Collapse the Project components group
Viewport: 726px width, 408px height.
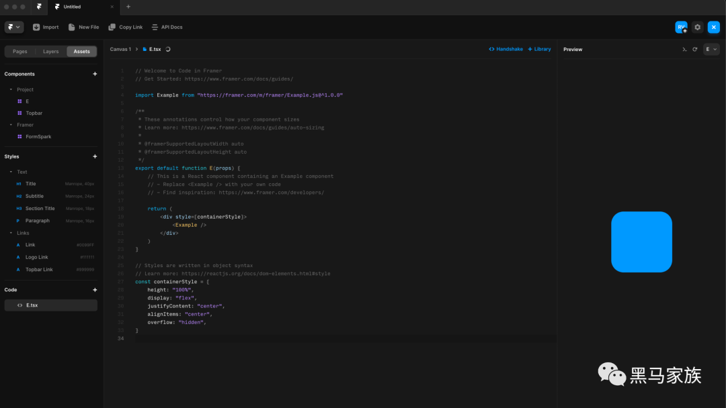tap(11, 89)
